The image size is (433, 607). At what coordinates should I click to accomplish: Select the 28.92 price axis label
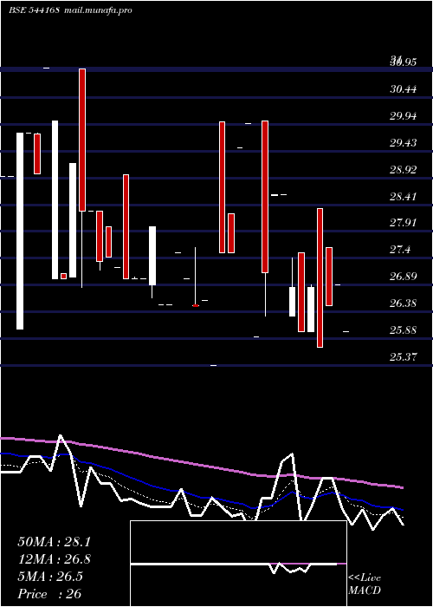404,170
